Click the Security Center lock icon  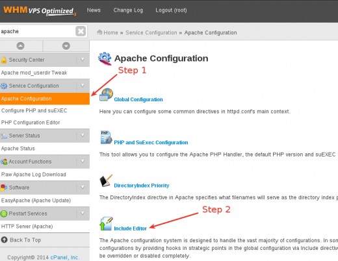point(4,60)
